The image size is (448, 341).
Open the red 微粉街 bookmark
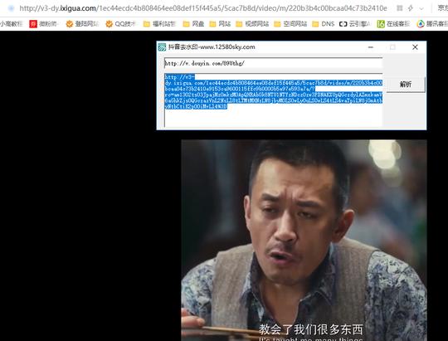(44, 24)
